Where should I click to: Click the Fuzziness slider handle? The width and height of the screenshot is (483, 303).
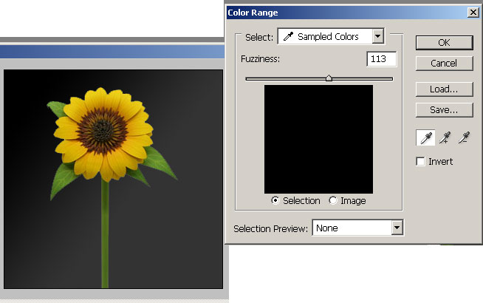coord(329,78)
